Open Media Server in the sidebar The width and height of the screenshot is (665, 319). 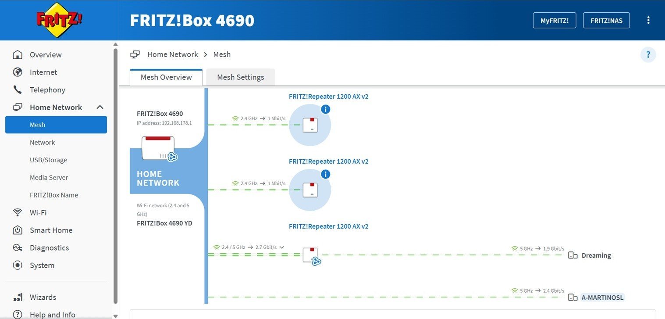pos(49,178)
